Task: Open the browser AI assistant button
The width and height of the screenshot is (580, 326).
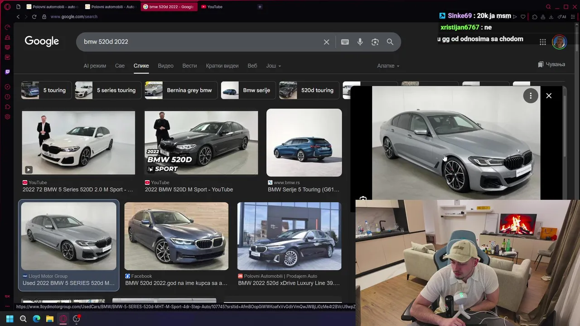Action: pyautogui.click(x=562, y=17)
